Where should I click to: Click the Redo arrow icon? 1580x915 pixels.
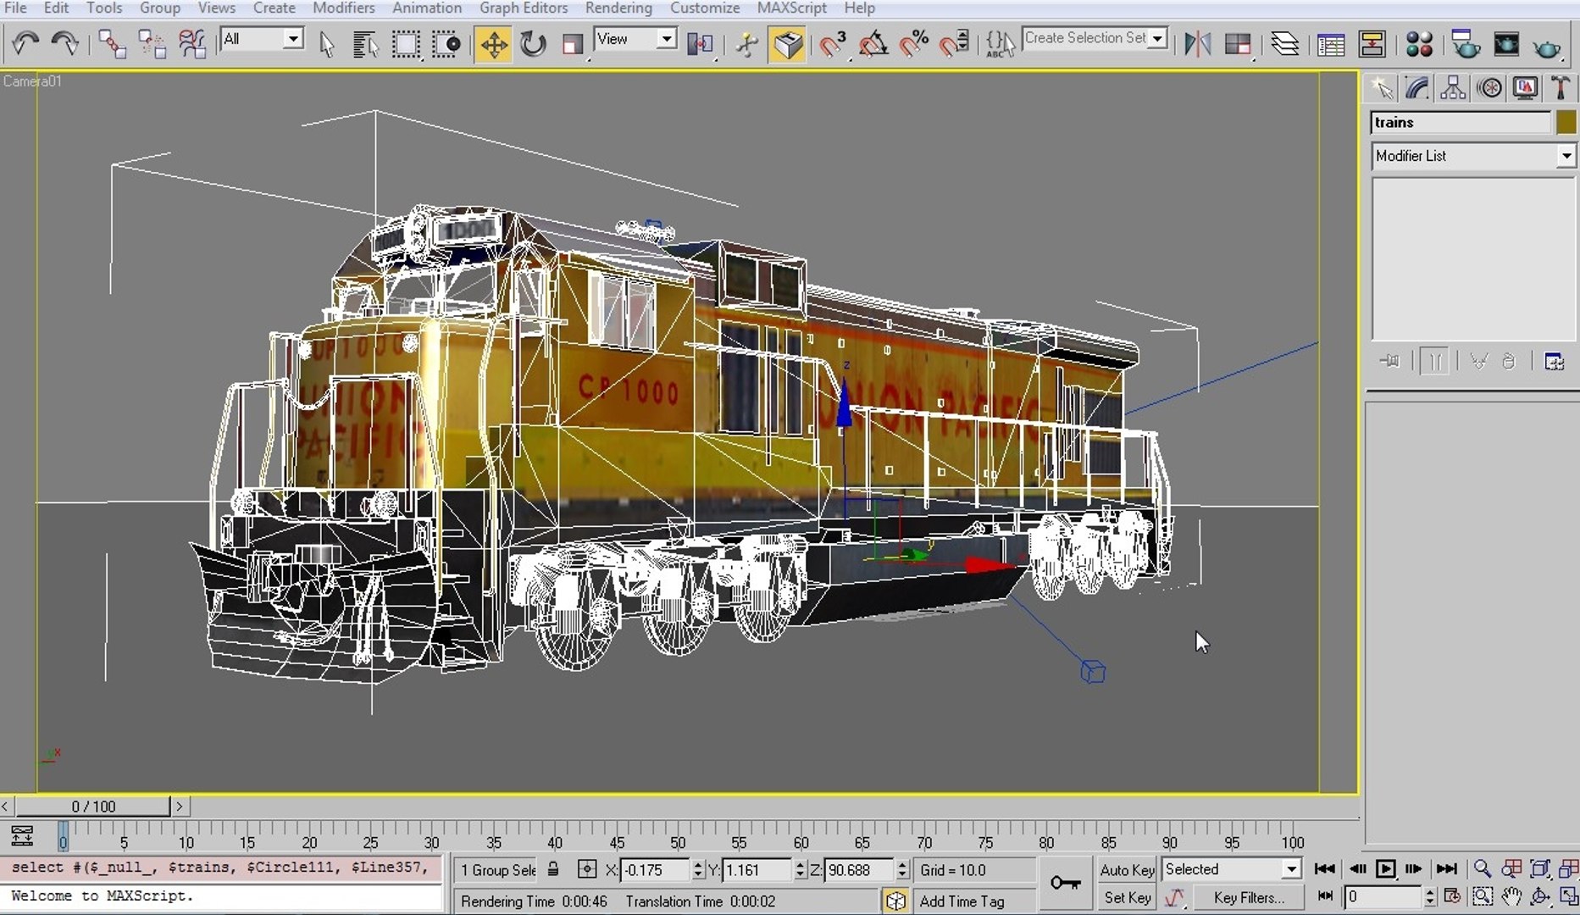pos(64,42)
